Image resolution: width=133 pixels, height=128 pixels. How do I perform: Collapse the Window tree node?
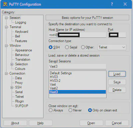6,46
